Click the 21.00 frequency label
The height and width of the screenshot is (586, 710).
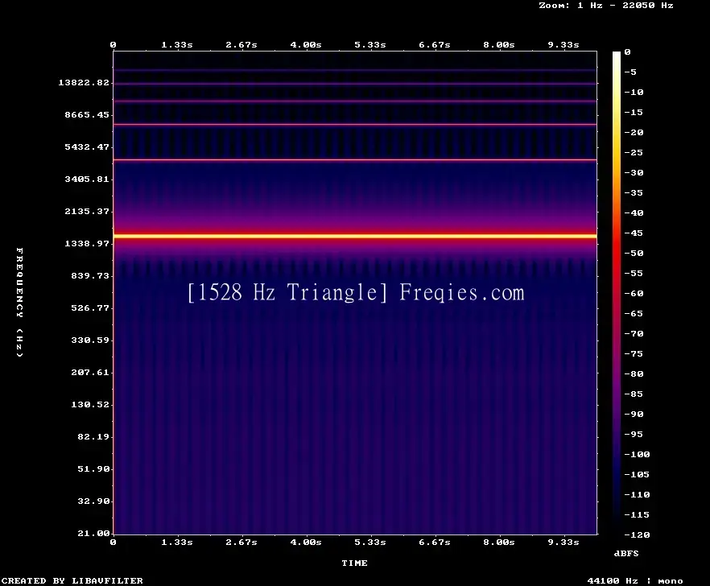(x=93, y=533)
